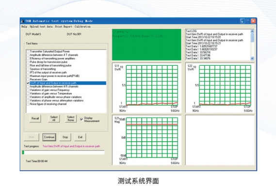Click the S21 Mag chart
276x193 pixels.
tap(147, 140)
